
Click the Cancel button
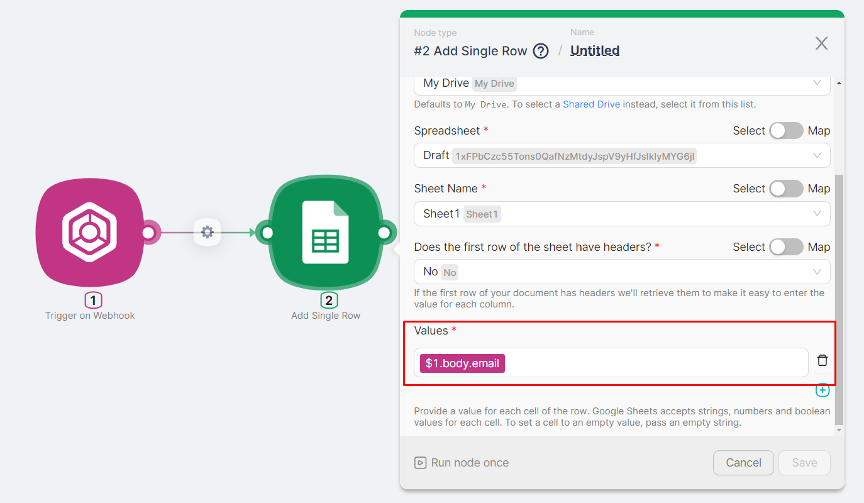[743, 463]
